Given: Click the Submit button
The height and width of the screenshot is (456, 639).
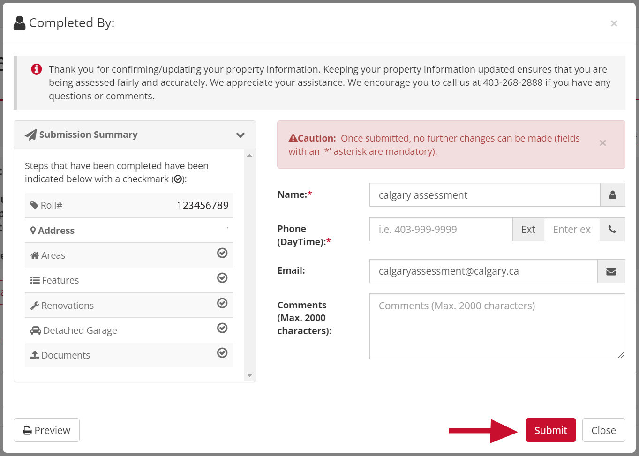Looking at the screenshot, I should click(550, 430).
